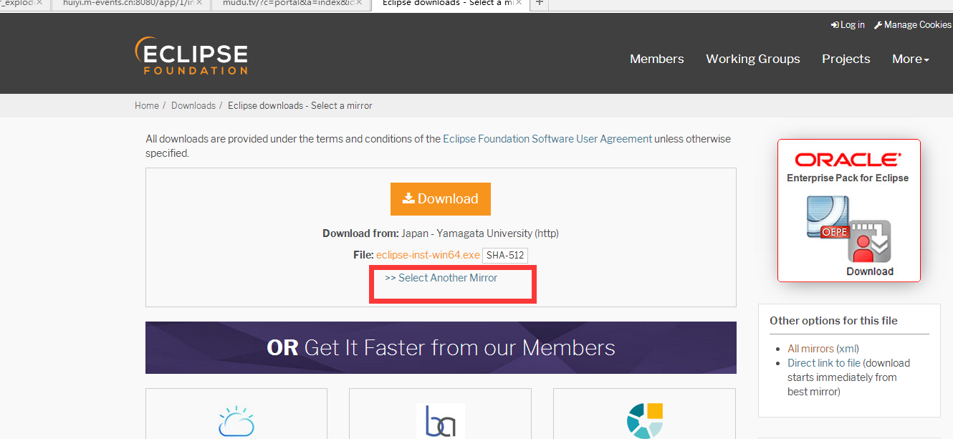Image resolution: width=953 pixels, height=439 pixels.
Task: Open the Projects menu item
Action: (846, 59)
